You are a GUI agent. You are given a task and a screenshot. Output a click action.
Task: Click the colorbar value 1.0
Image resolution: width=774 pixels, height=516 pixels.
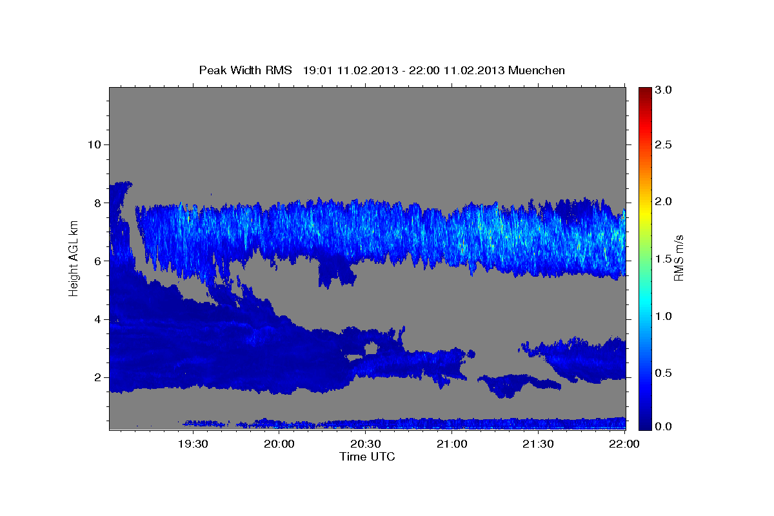[664, 316]
